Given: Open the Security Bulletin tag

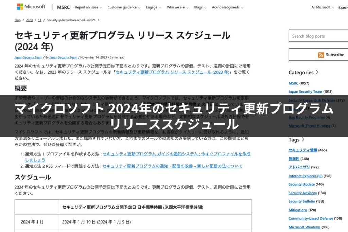Looking at the screenshot, I should (x=302, y=201).
